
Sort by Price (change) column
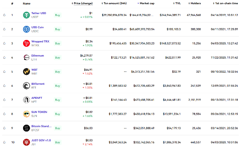tap(82, 3)
